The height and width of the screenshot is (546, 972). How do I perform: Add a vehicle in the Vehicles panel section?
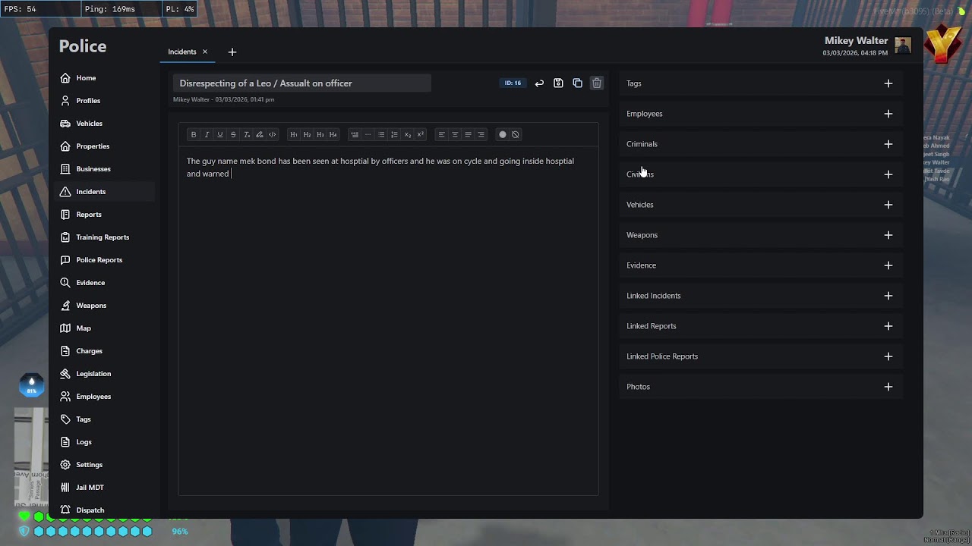(888, 205)
